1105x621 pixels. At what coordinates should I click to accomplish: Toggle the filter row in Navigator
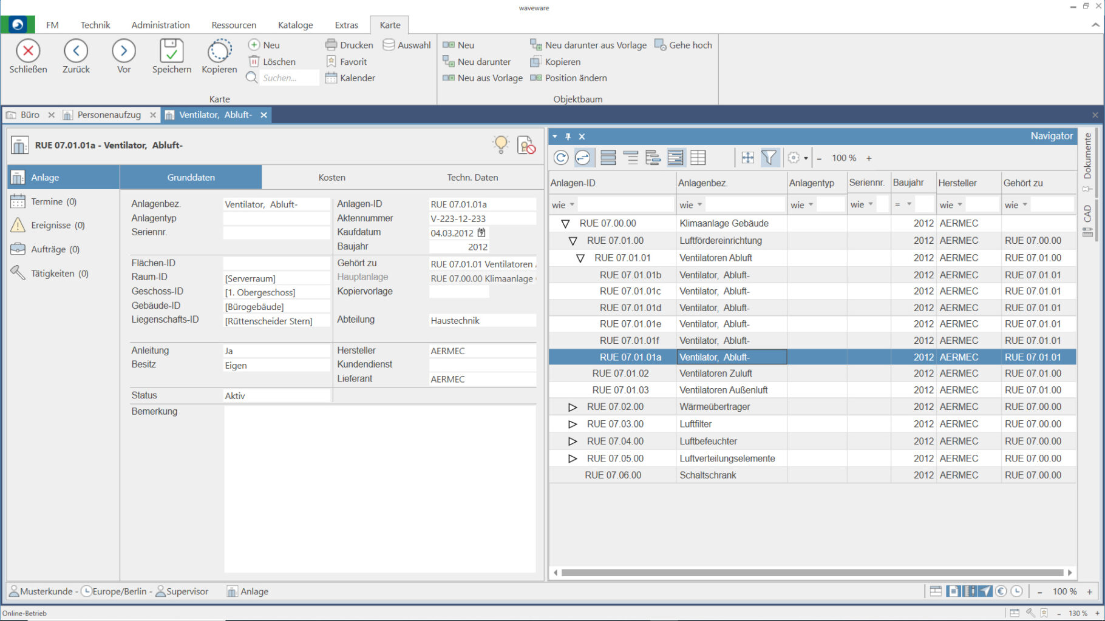769,158
